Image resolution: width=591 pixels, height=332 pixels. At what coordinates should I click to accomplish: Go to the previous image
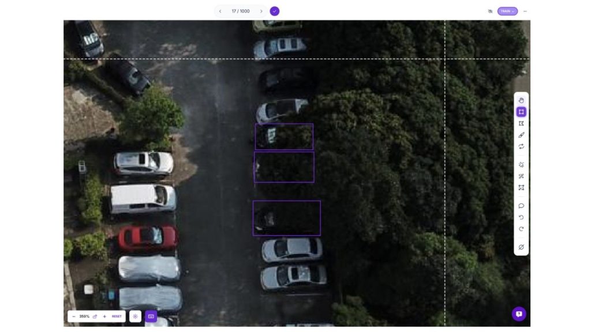pyautogui.click(x=220, y=11)
